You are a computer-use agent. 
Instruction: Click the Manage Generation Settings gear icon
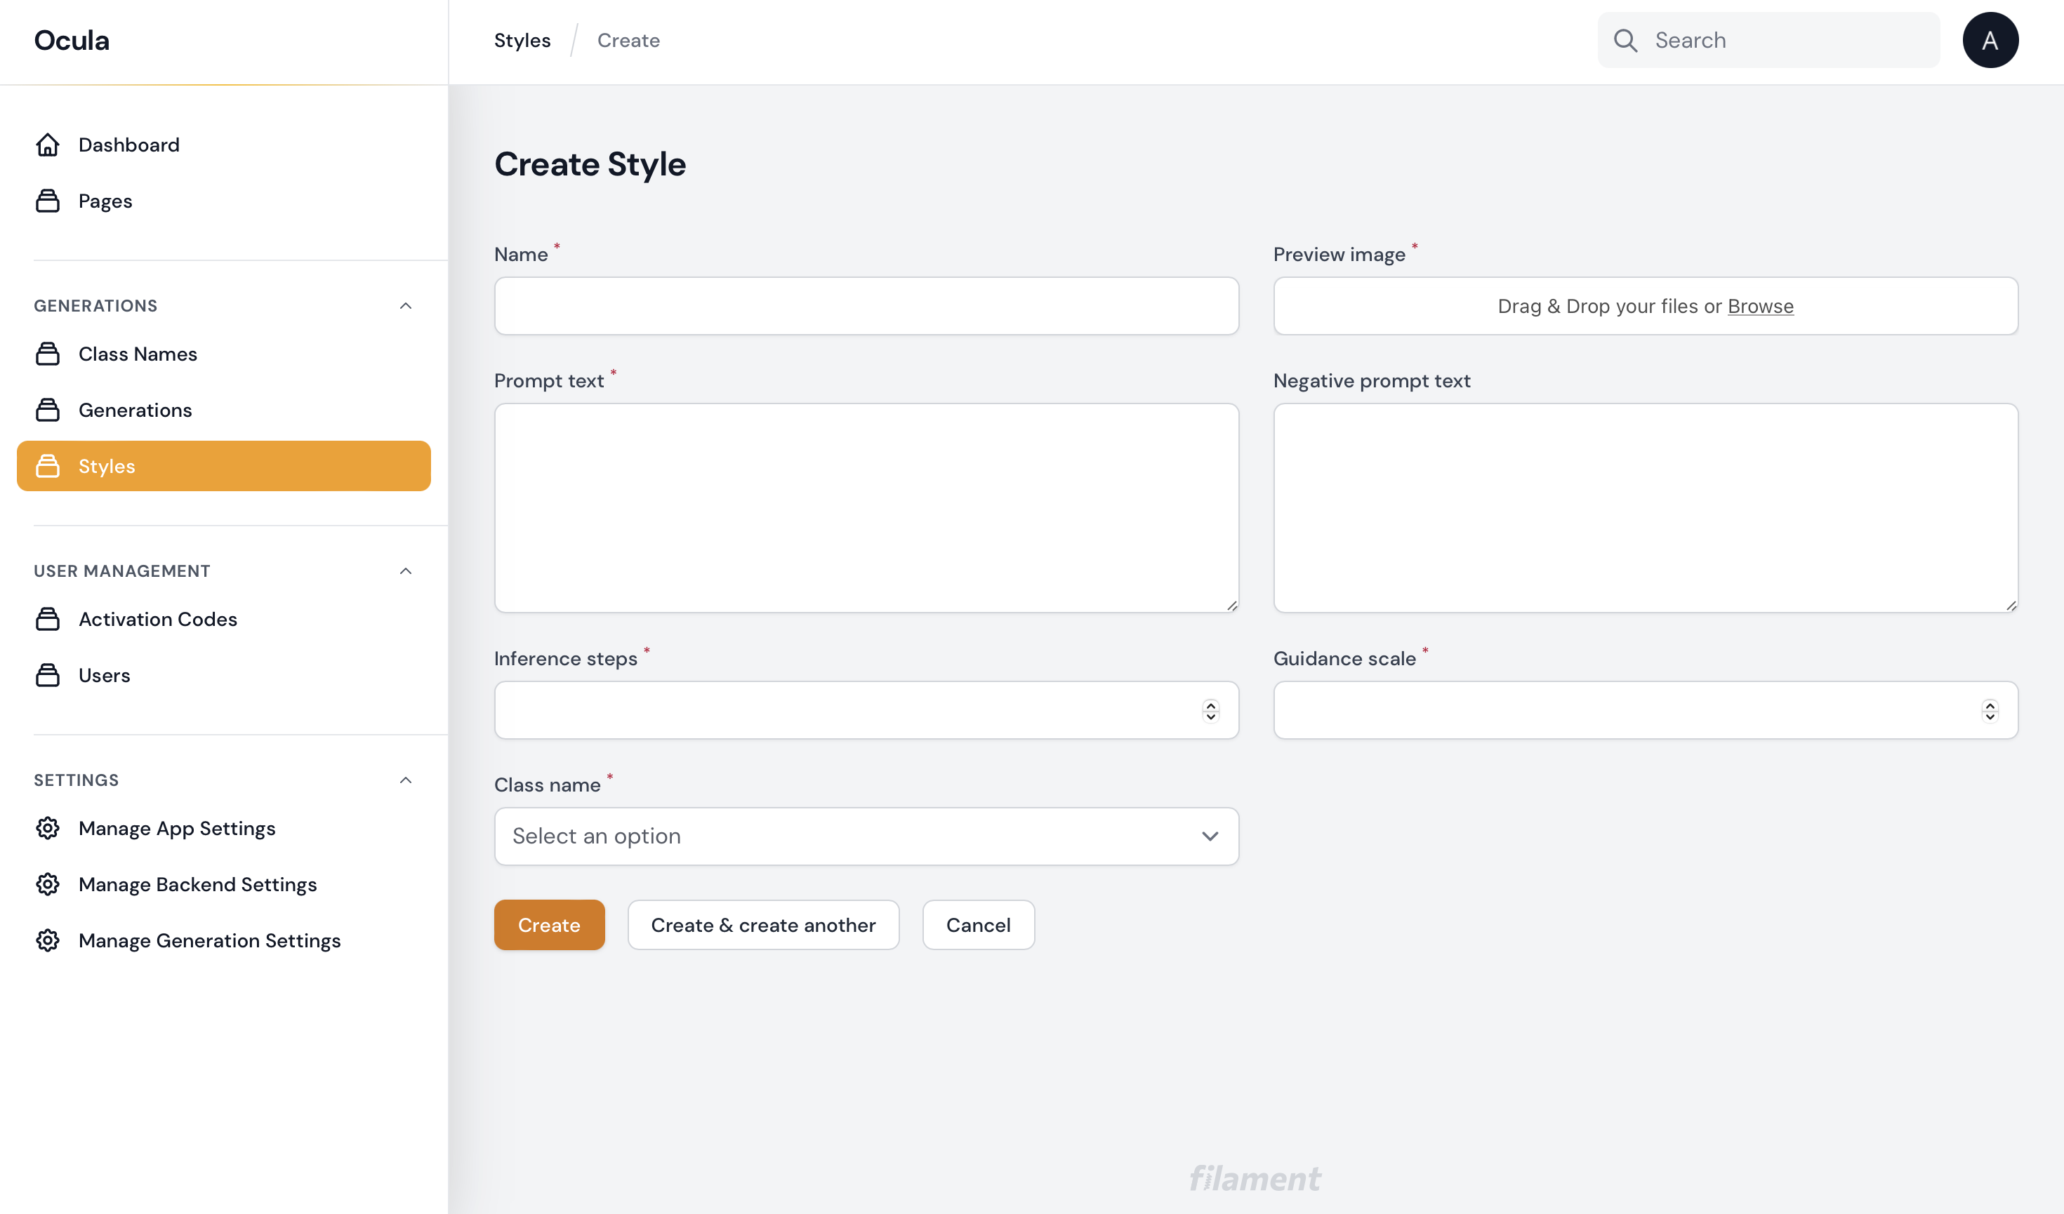click(48, 940)
